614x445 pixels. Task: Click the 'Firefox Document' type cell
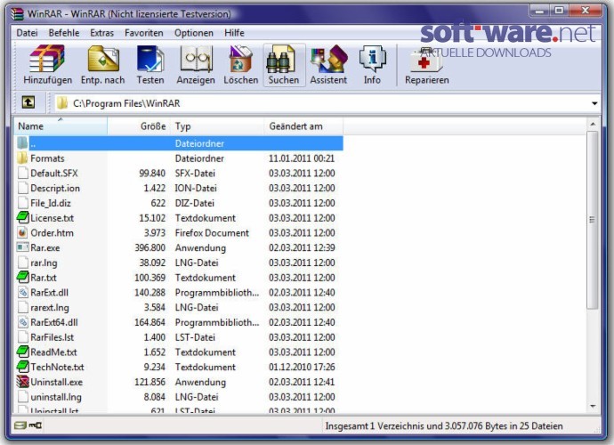[212, 232]
